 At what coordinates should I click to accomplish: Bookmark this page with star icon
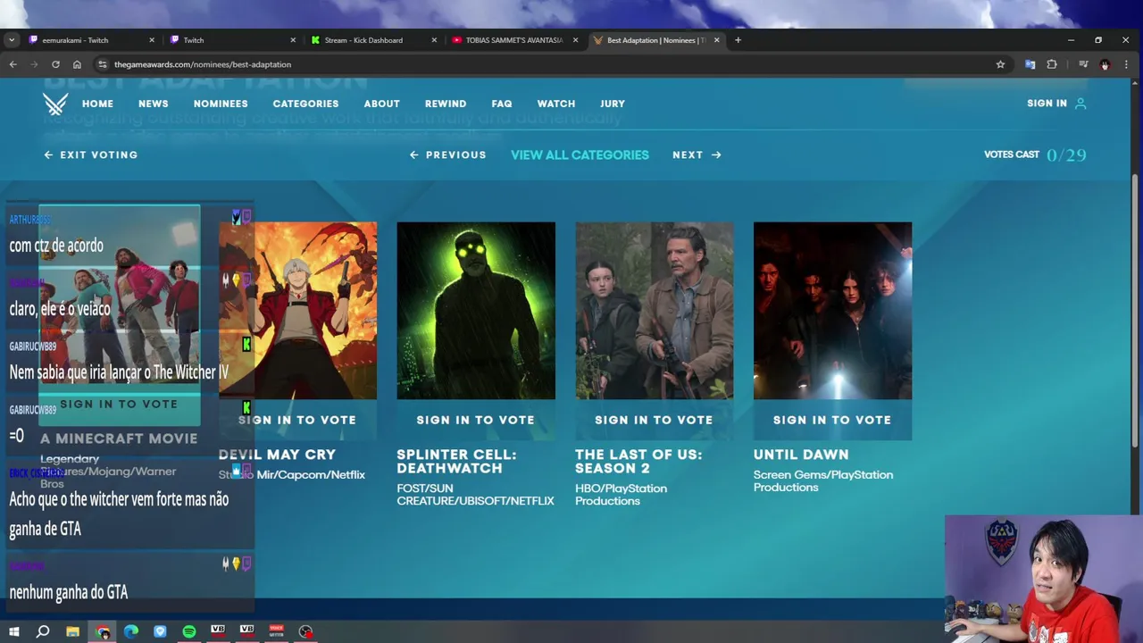tap(1000, 64)
